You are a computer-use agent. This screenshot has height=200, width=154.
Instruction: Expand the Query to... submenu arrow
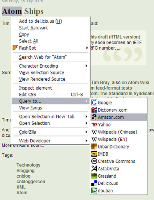[x=86, y=101]
